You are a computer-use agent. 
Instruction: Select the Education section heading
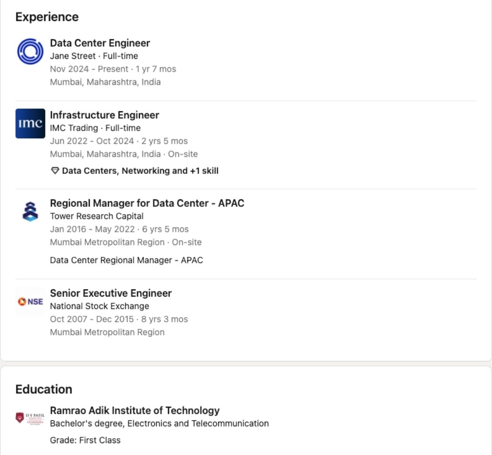[x=44, y=389]
